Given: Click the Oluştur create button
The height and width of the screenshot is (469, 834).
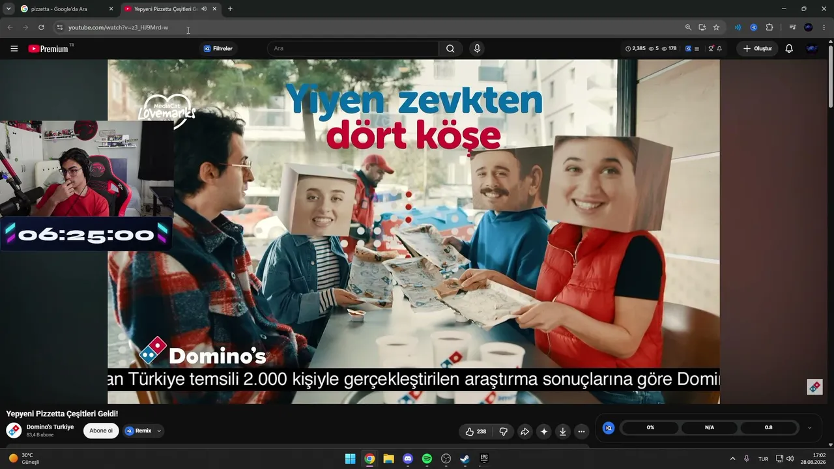Looking at the screenshot, I should pos(757,48).
